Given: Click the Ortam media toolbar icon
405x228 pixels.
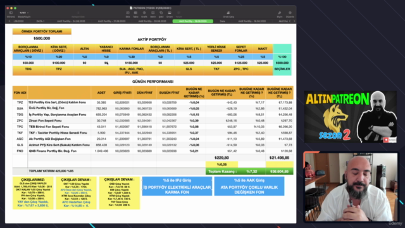Looking at the screenshot, I should click(x=170, y=13).
